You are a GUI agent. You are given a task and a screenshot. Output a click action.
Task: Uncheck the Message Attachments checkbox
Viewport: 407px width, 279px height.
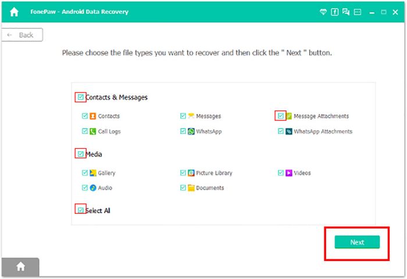281,116
